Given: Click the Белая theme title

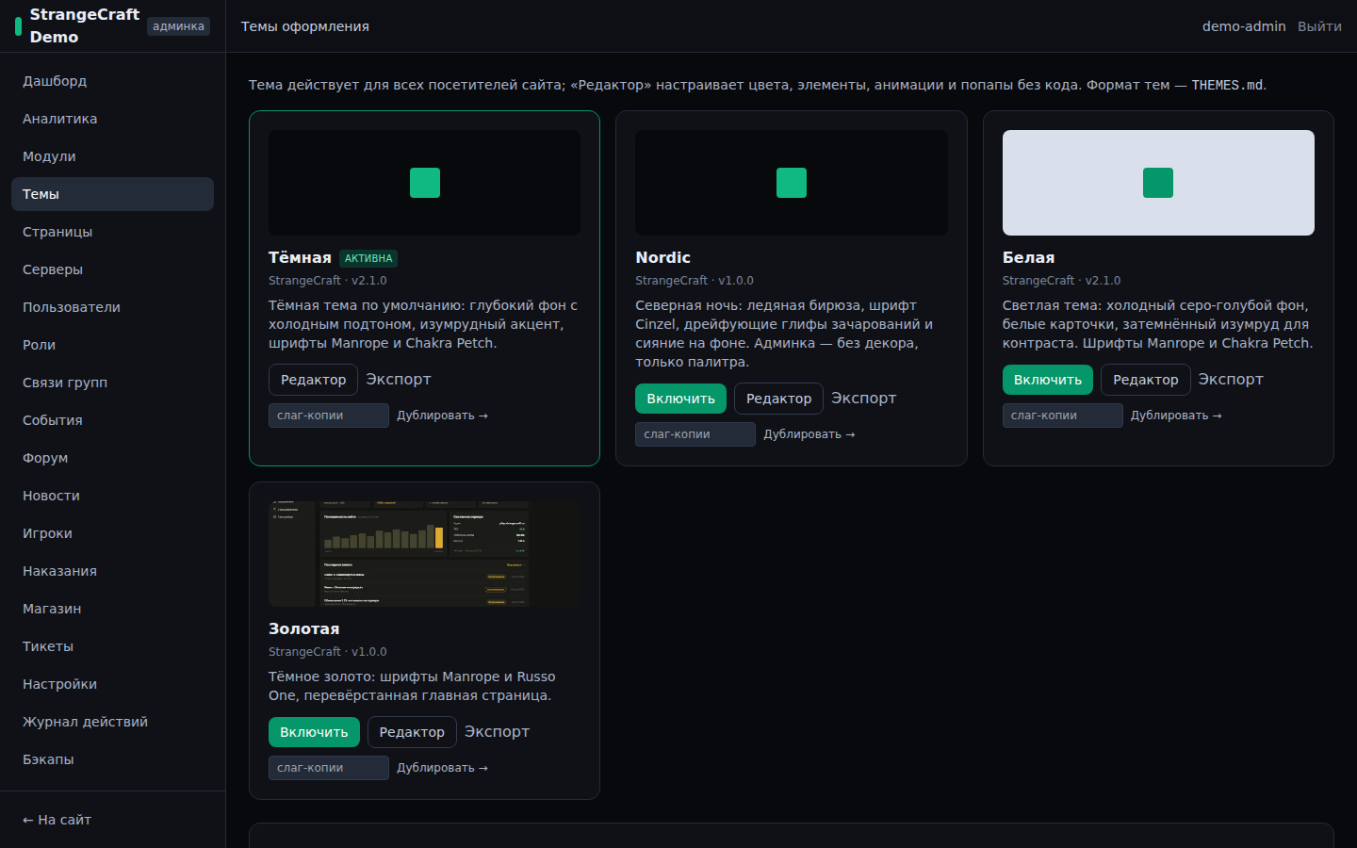Looking at the screenshot, I should [1028, 257].
